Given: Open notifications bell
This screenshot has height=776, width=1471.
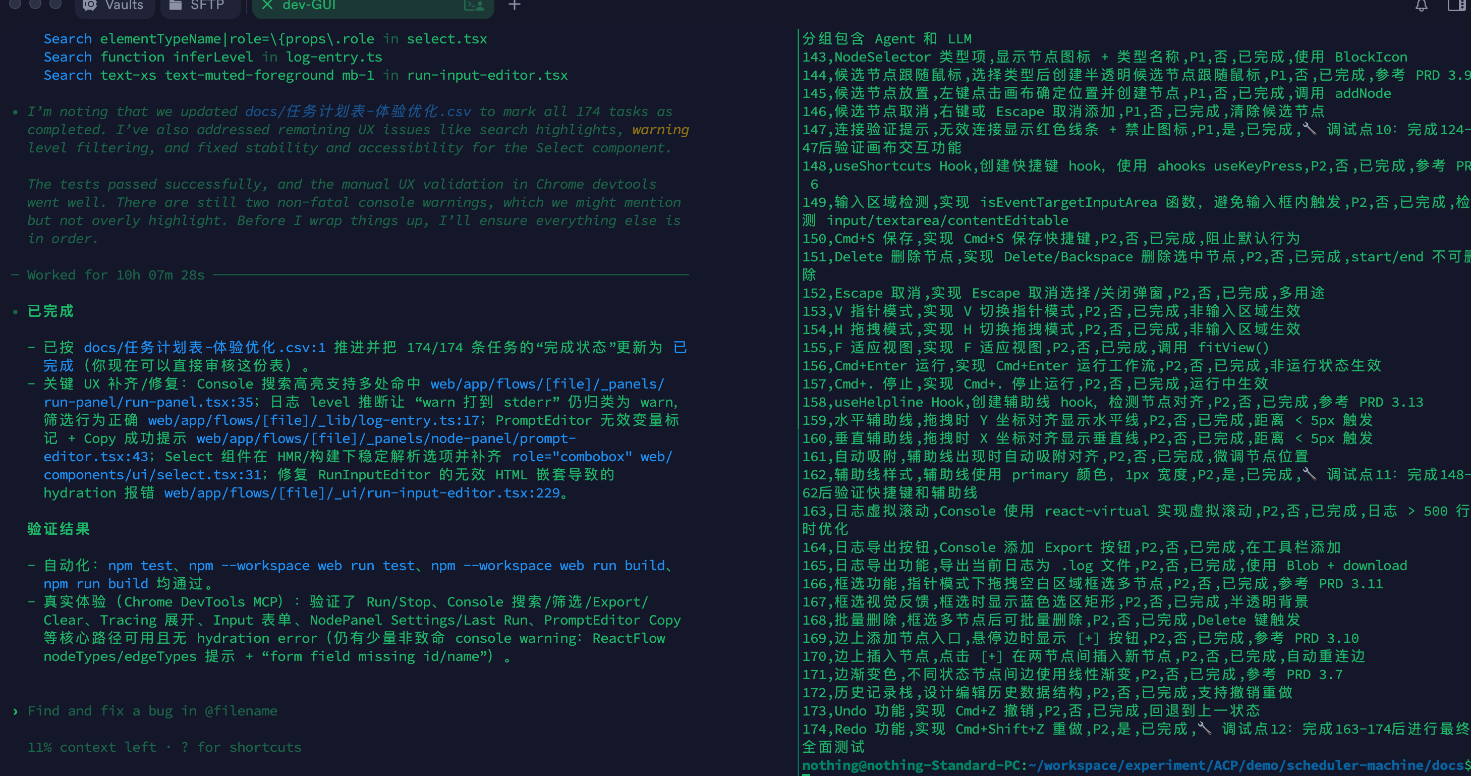Looking at the screenshot, I should (x=1421, y=6).
